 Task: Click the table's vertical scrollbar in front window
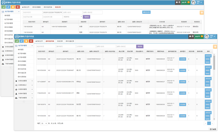[x=214, y=67]
